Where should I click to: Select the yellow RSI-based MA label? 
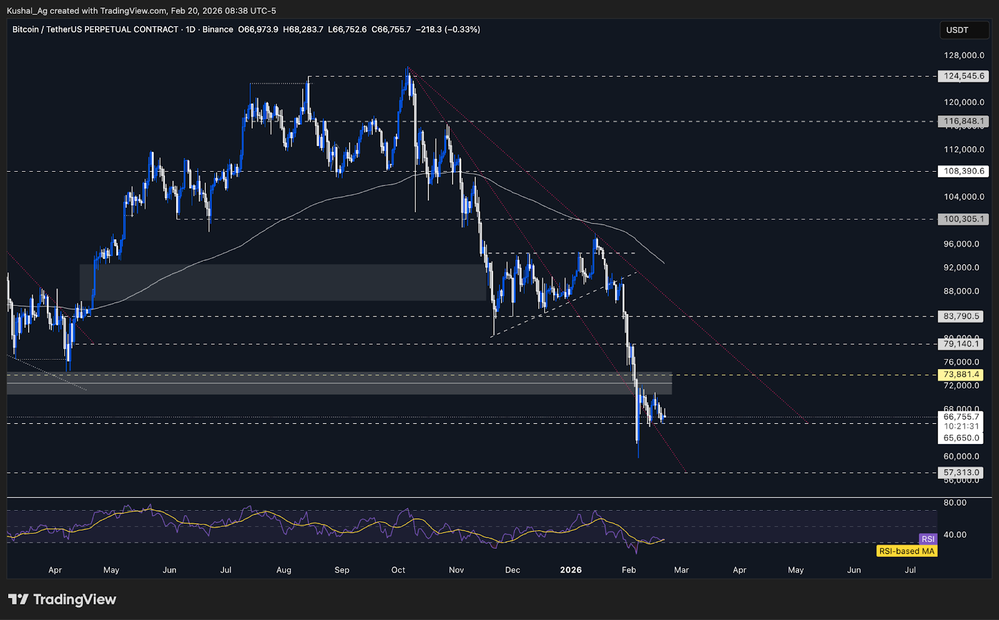907,551
